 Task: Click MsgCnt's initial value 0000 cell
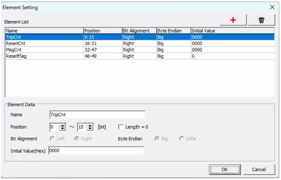pos(233,50)
